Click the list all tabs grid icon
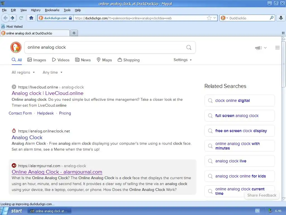The height and width of the screenshot is (215, 286). coord(283,33)
